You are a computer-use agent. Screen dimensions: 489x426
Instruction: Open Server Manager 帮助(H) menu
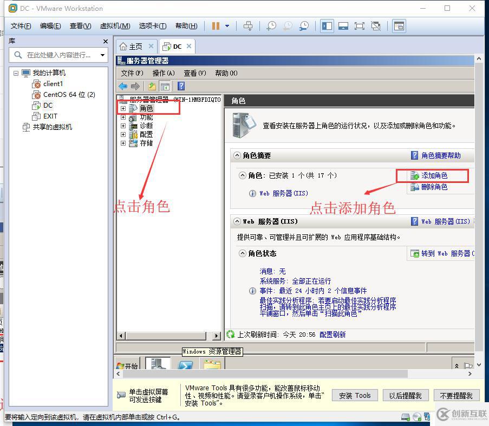point(226,73)
